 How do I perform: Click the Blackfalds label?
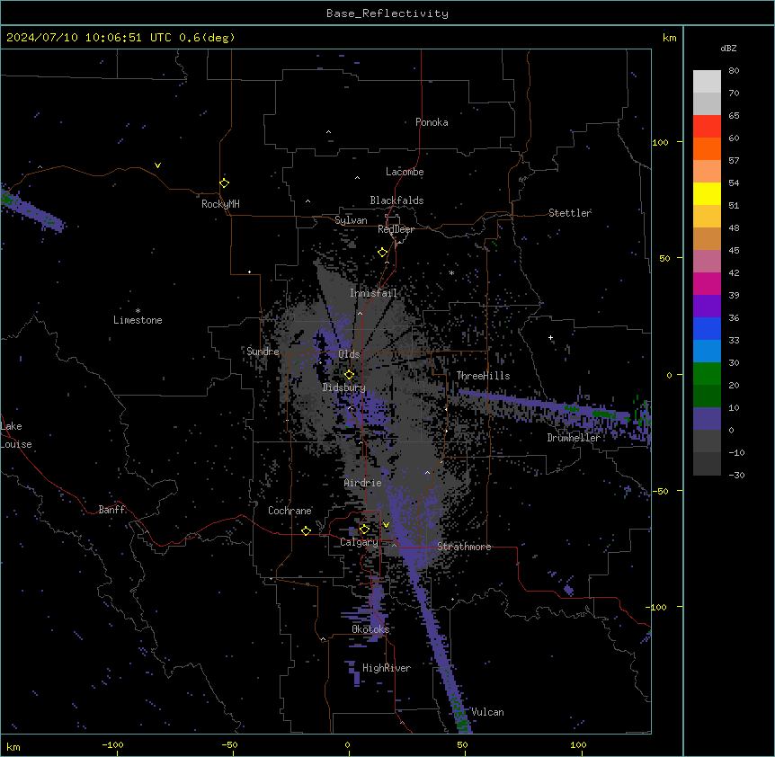[396, 200]
